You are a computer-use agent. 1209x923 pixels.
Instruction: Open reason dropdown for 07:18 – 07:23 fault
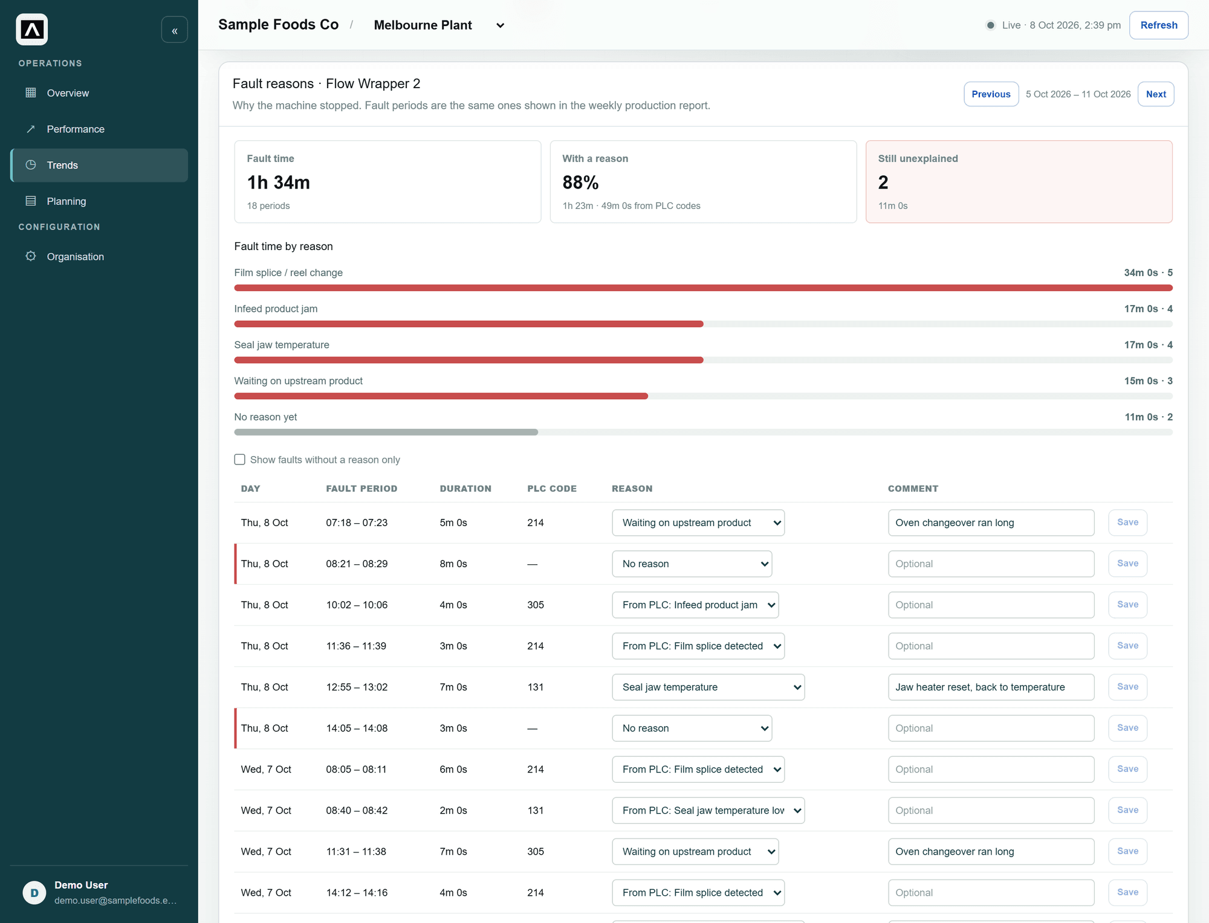[698, 523]
